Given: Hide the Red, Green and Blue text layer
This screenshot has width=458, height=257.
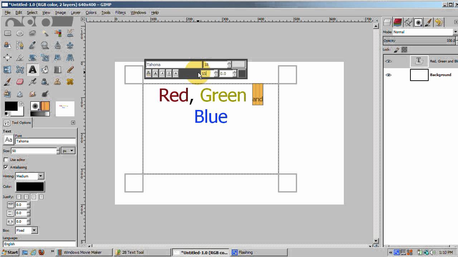Looking at the screenshot, I should (x=388, y=61).
